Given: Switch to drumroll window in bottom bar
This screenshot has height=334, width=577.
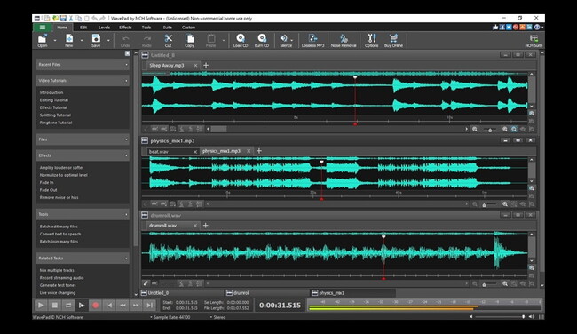Looking at the screenshot, I should pyautogui.click(x=267, y=293).
